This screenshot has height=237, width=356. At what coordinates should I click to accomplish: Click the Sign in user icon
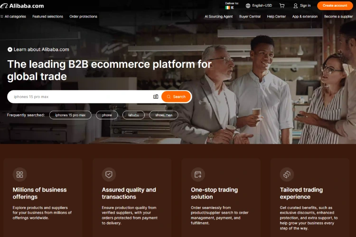(296, 6)
